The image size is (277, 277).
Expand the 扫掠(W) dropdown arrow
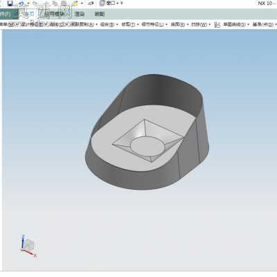point(210,24)
